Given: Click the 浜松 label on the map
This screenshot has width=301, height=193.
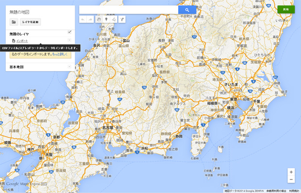Looking at the screenshot, I should tap(145, 148).
